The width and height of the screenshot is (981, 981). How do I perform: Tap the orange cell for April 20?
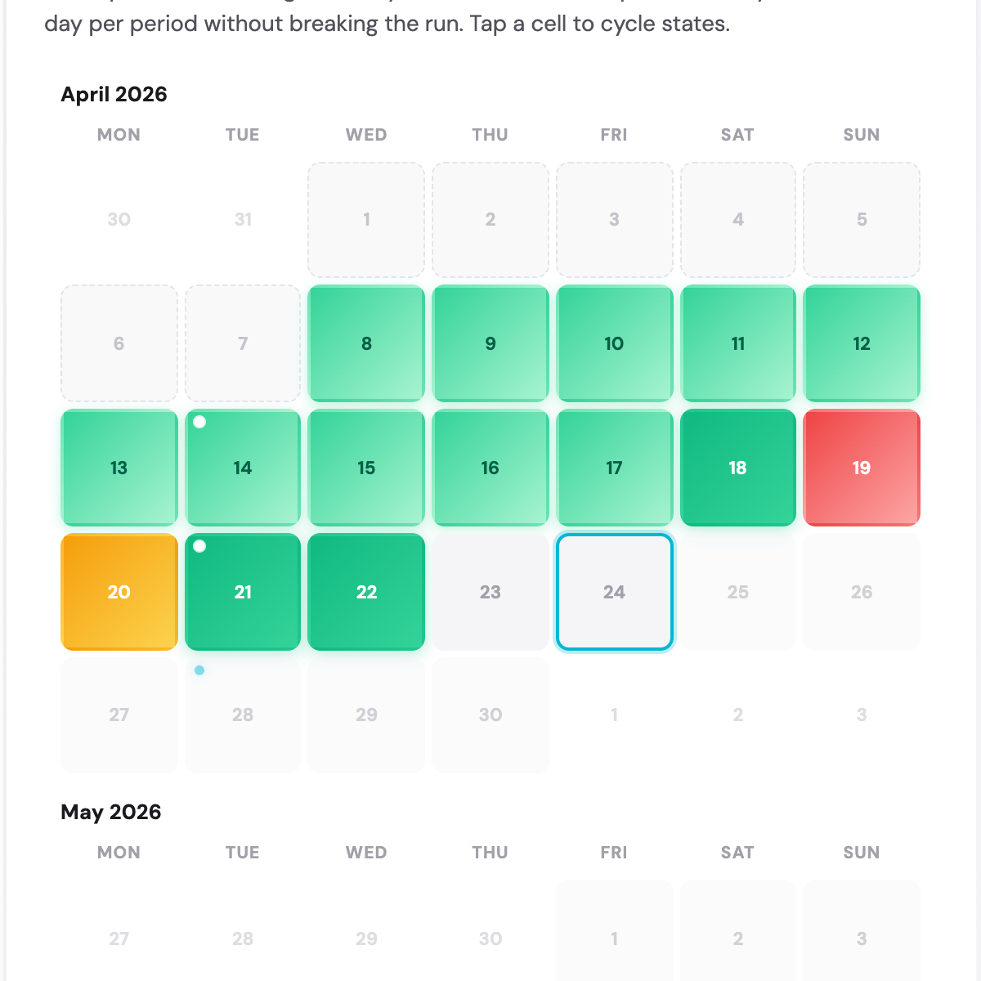119,591
